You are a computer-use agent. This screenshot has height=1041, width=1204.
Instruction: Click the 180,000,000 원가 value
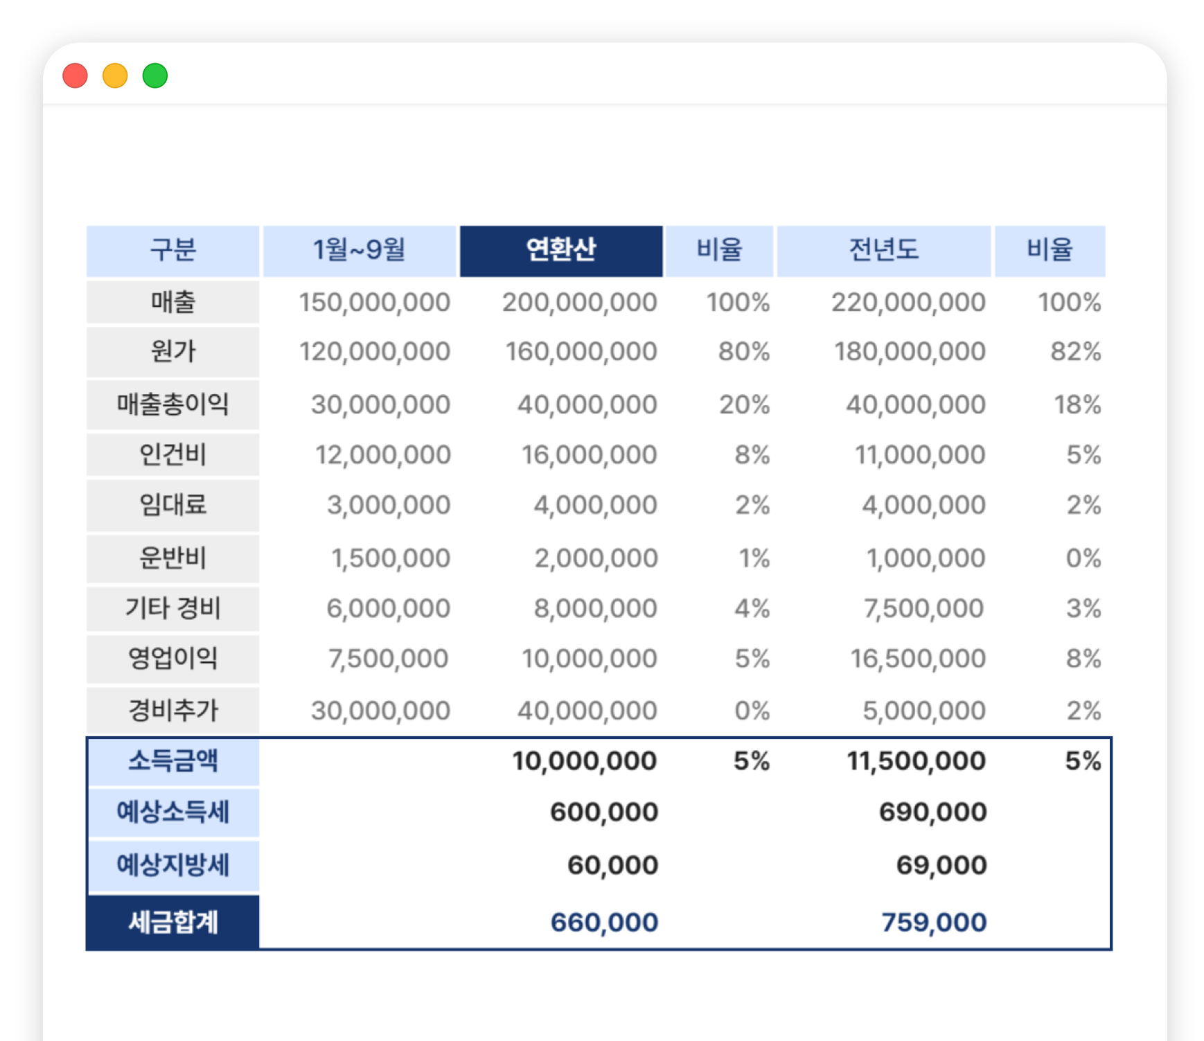pyautogui.click(x=910, y=352)
